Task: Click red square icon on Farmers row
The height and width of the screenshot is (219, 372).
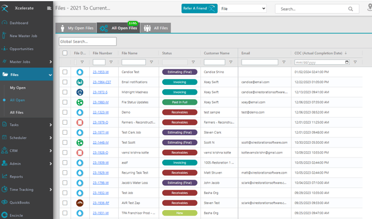Action: [80, 123]
